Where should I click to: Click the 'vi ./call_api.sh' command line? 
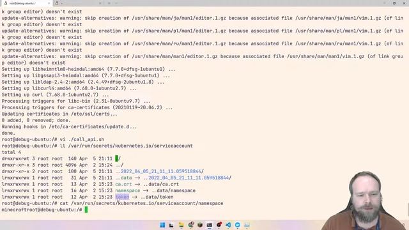pyautogui.click(x=53, y=139)
